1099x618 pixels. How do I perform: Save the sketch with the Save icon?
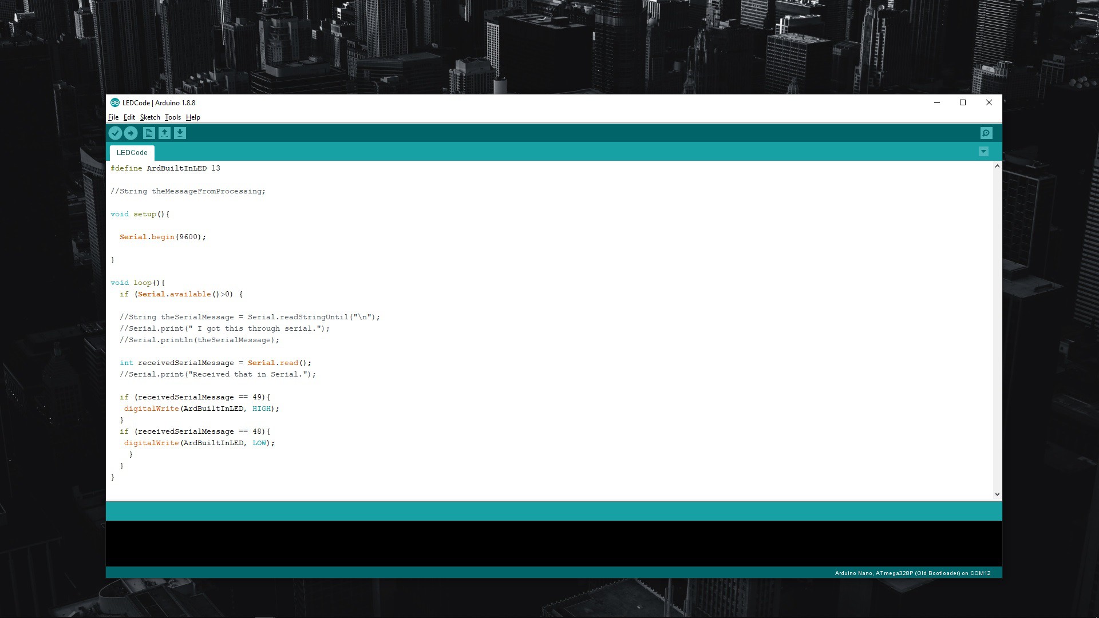pos(180,133)
